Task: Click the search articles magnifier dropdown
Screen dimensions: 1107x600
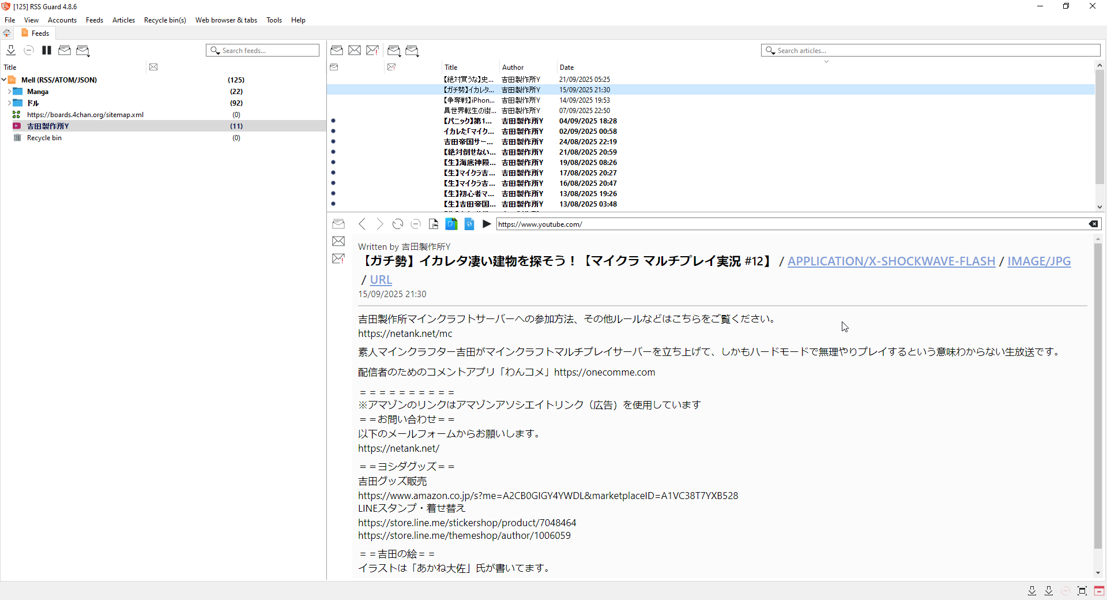Action: tap(770, 51)
